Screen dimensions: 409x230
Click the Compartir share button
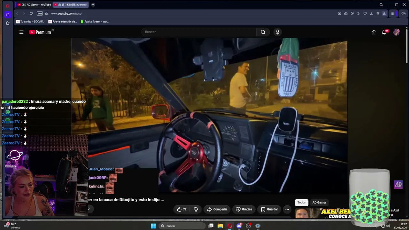217,209
